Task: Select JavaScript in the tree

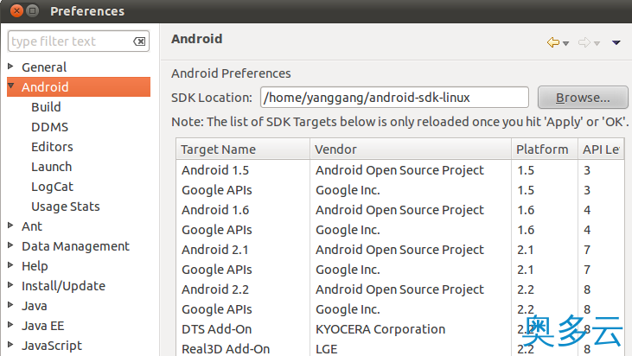Action: pos(52,345)
